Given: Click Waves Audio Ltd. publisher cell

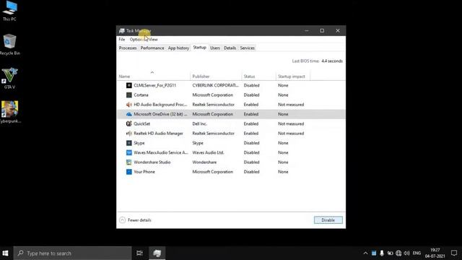Looking at the screenshot, I should tap(208, 152).
